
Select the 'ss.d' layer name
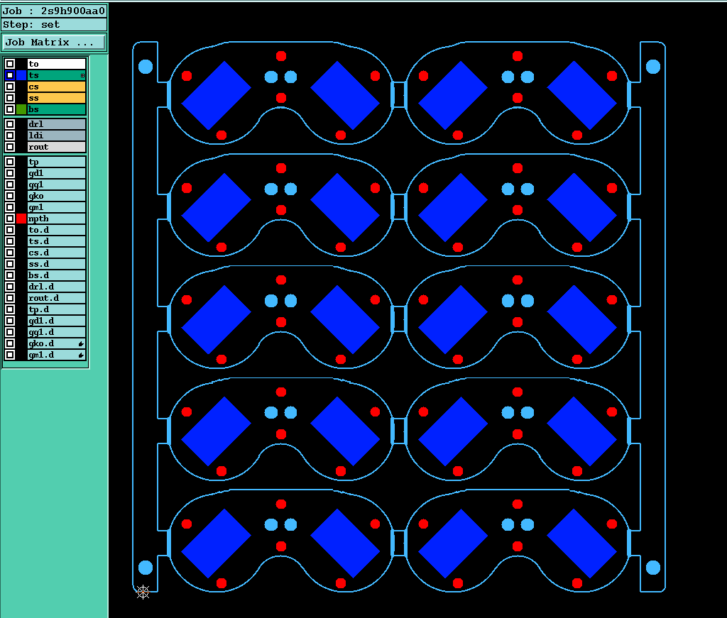(x=57, y=264)
